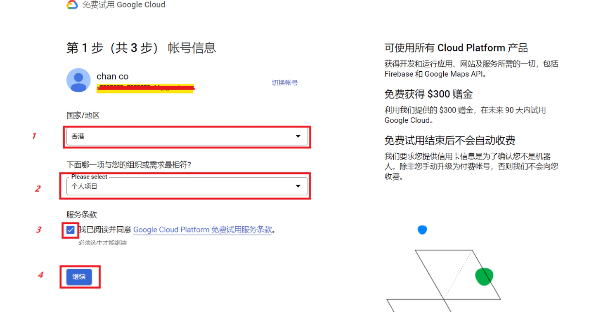Screen dimensions: 589x312
Task: Click the 切换帐号 link
Action: 284,82
